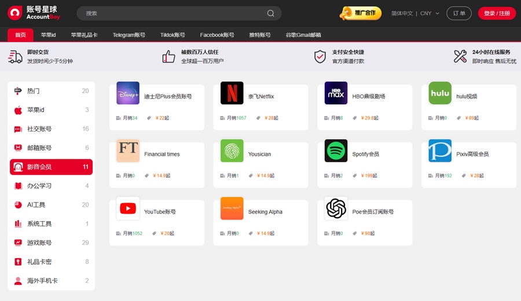Screen dimensions: 521x301
Task: Open the Seeking Alpha orange icon
Action: tap(232, 208)
